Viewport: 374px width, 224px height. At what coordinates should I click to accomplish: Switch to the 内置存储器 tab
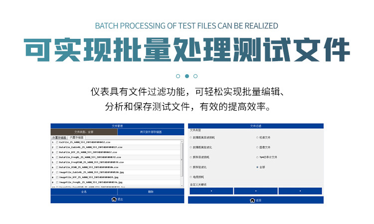pos(77,137)
